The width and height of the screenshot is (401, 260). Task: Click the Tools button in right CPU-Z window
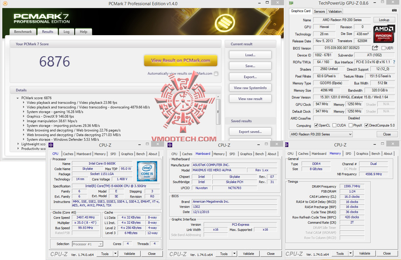pyautogui.click(x=340, y=253)
